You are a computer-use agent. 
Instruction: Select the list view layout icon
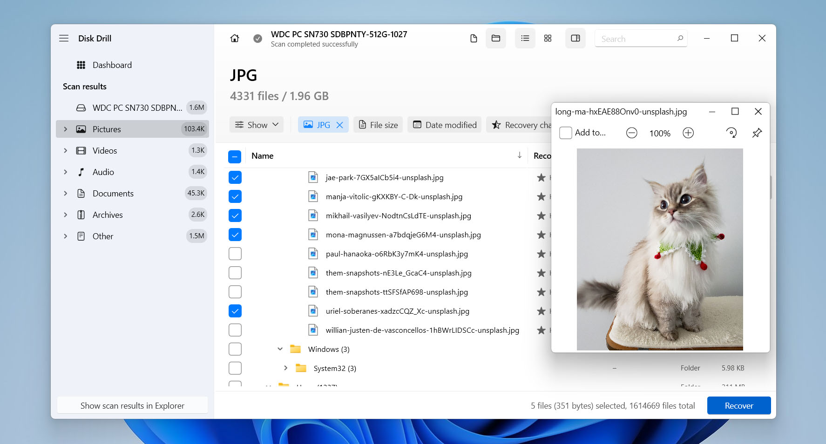pos(525,38)
